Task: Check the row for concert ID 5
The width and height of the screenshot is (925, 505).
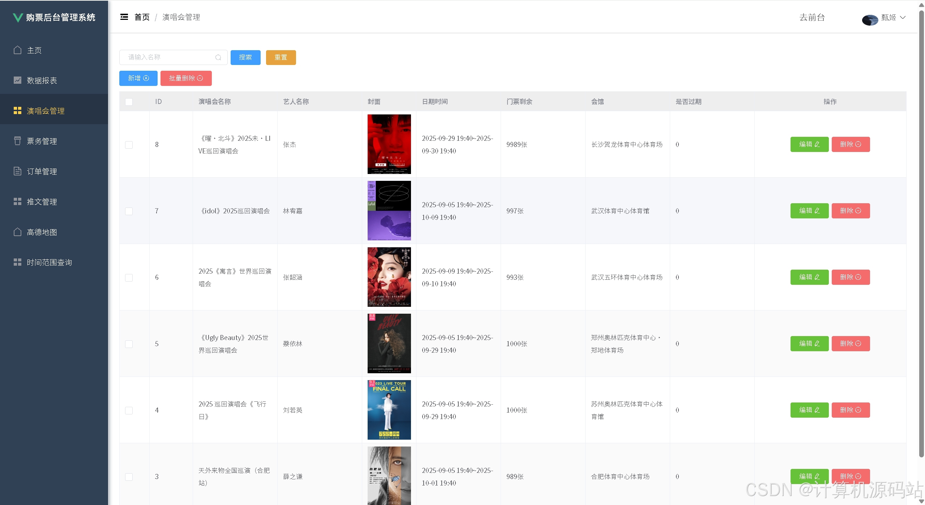Action: (129, 344)
